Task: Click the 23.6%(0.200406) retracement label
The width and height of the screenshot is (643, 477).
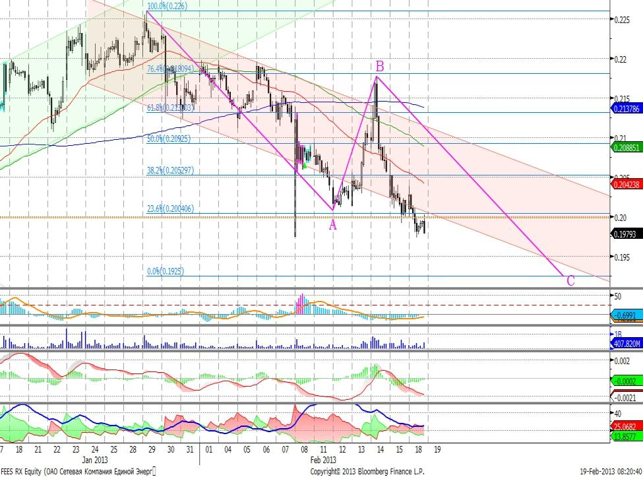Action: [170, 209]
